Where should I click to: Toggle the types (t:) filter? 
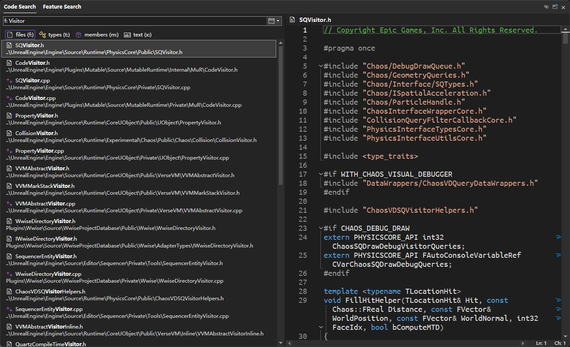point(54,35)
